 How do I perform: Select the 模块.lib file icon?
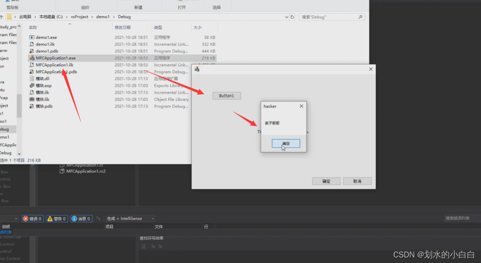[32, 99]
